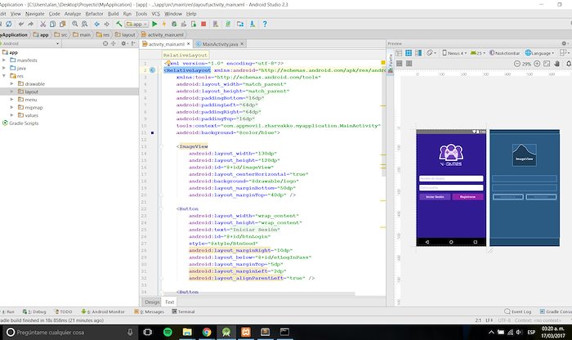Click the Sync/refresh toolbar icon
This screenshot has width=572, height=340.
click(9, 24)
